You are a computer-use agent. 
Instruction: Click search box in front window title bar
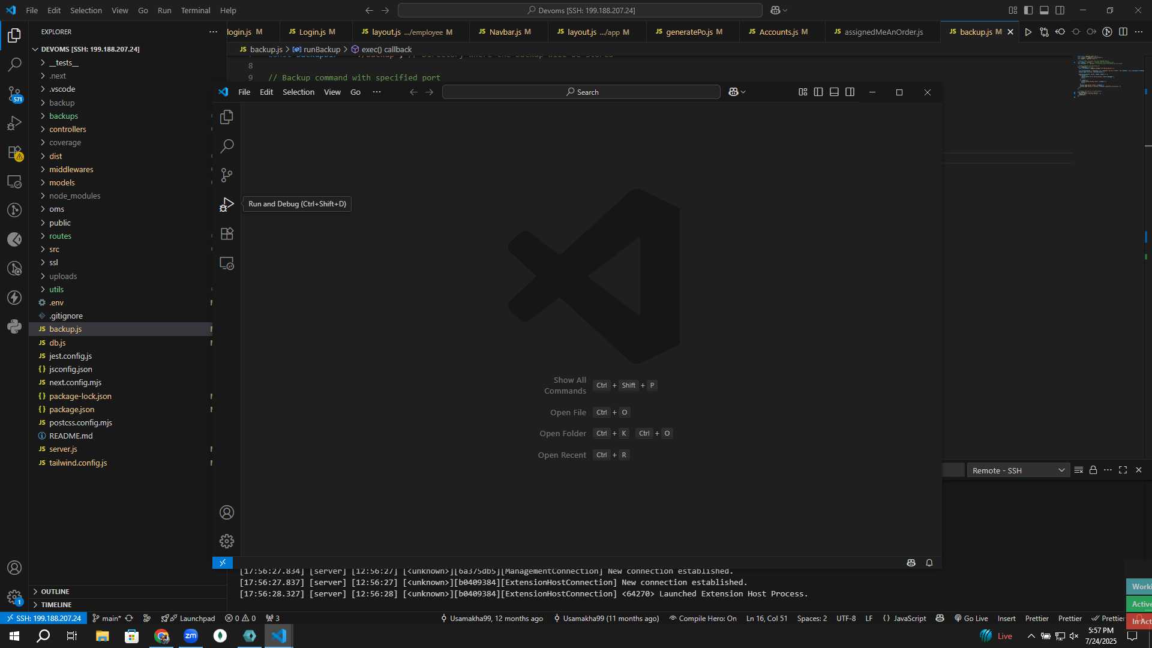point(581,92)
